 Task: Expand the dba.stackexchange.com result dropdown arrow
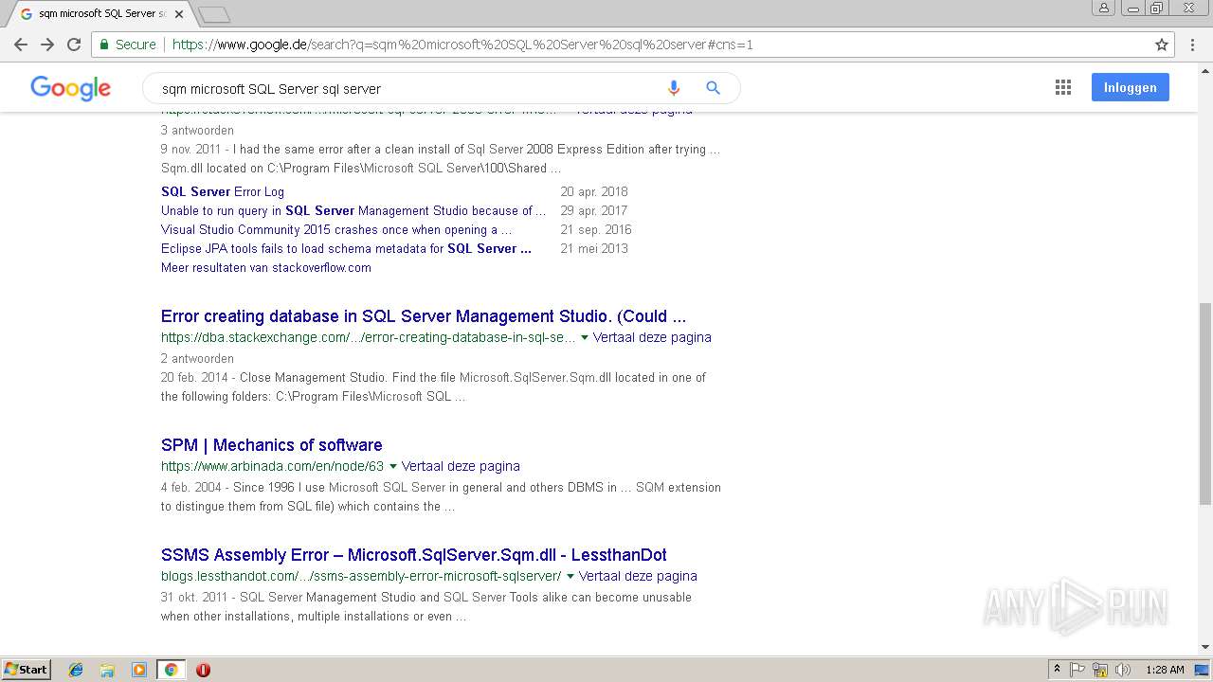coord(585,337)
